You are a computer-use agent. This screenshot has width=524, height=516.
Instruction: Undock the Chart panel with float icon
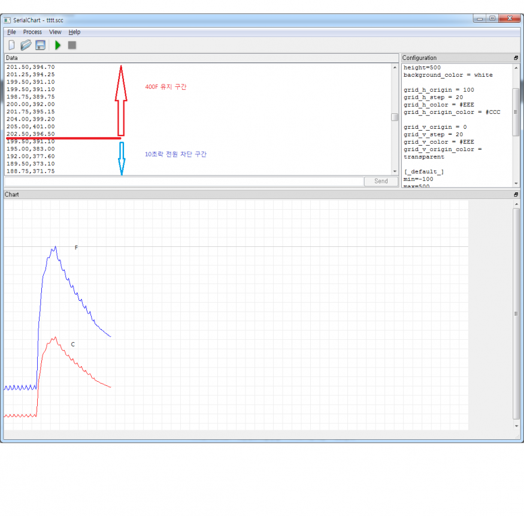[516, 194]
